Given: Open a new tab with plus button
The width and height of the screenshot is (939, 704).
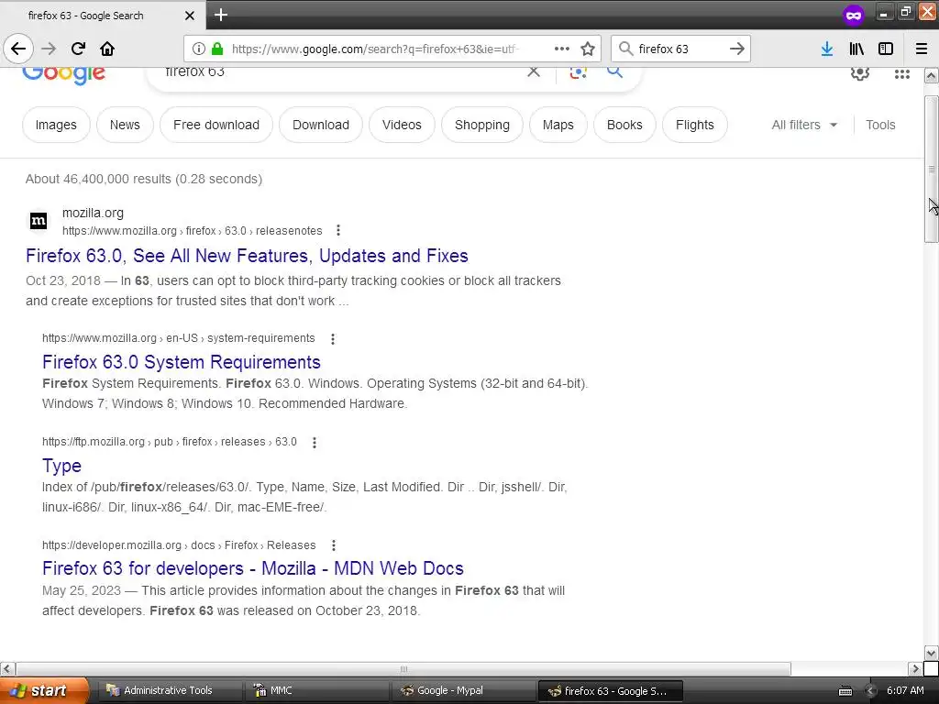Looking at the screenshot, I should tap(221, 15).
